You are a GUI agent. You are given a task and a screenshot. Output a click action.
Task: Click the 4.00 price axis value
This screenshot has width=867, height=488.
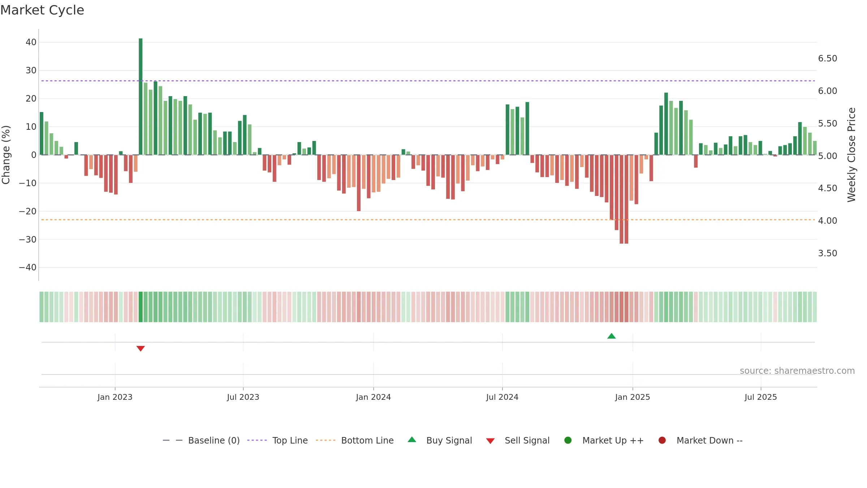828,221
